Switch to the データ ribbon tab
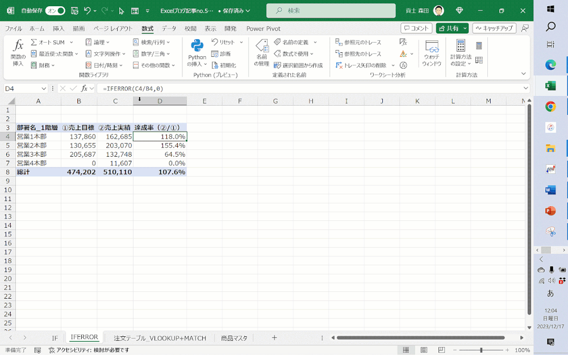568x355 pixels. [169, 28]
